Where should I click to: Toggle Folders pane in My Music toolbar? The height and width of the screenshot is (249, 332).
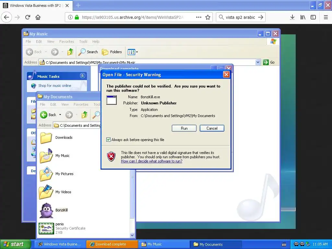tap(112, 52)
